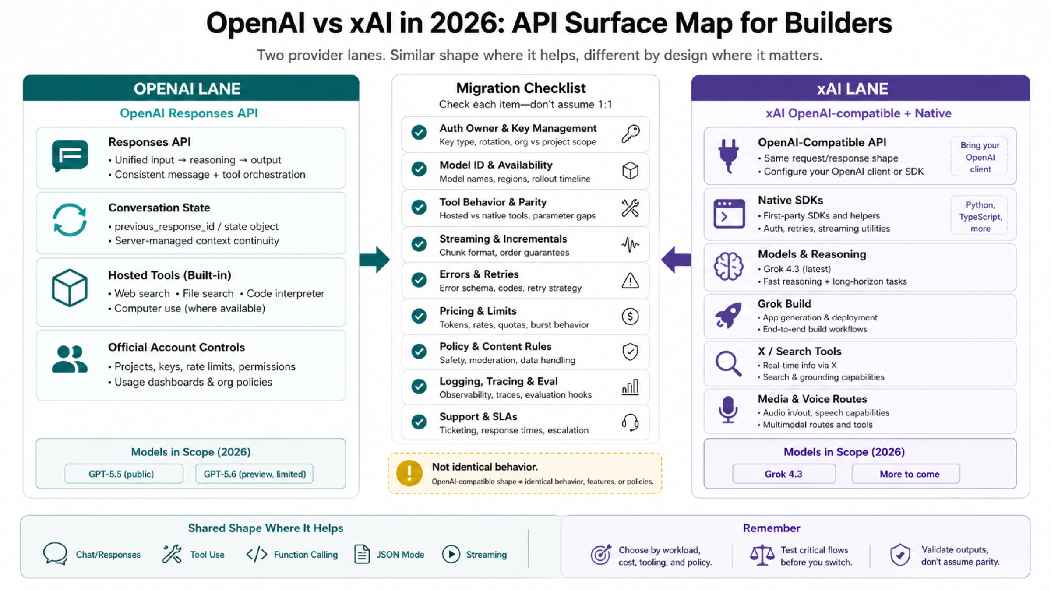Image resolution: width=1051 pixels, height=591 pixels.
Task: Click the Official Account Controls people icon
Action: click(x=70, y=359)
